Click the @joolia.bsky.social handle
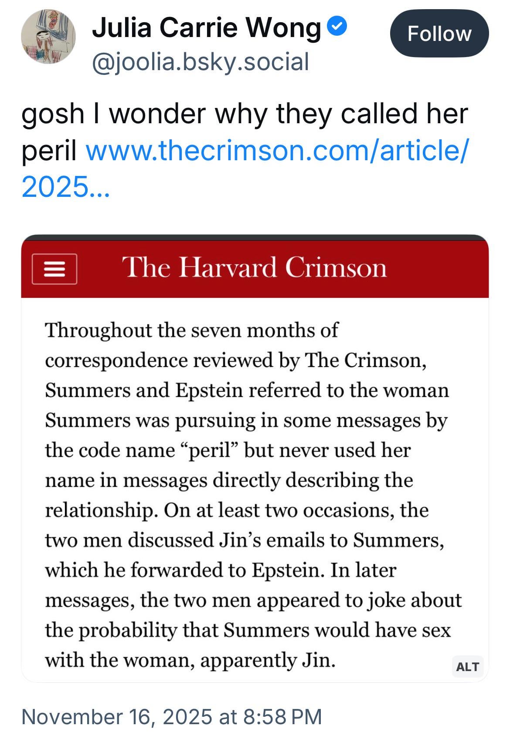Screen dimensions: 510x739 tap(201, 61)
